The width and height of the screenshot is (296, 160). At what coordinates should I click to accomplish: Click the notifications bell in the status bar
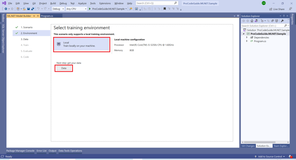pyautogui.click(x=290, y=157)
